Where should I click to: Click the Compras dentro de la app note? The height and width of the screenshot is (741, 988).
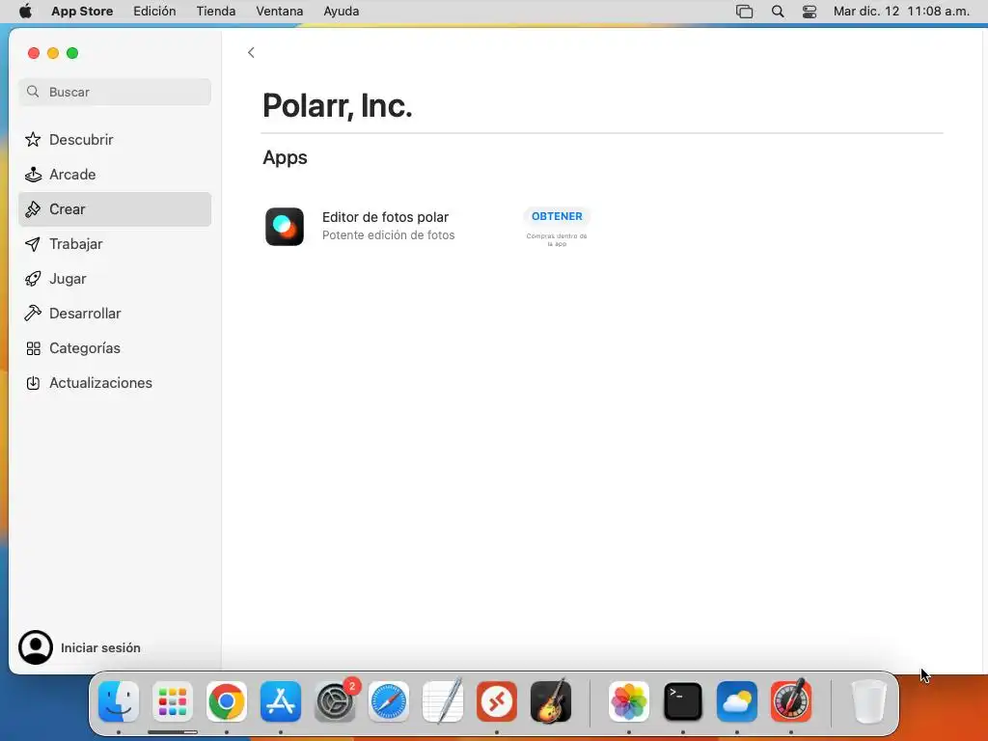557,240
